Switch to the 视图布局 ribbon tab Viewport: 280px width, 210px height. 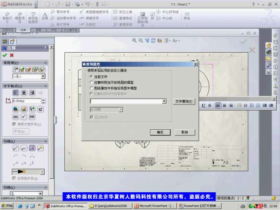coord(8,30)
